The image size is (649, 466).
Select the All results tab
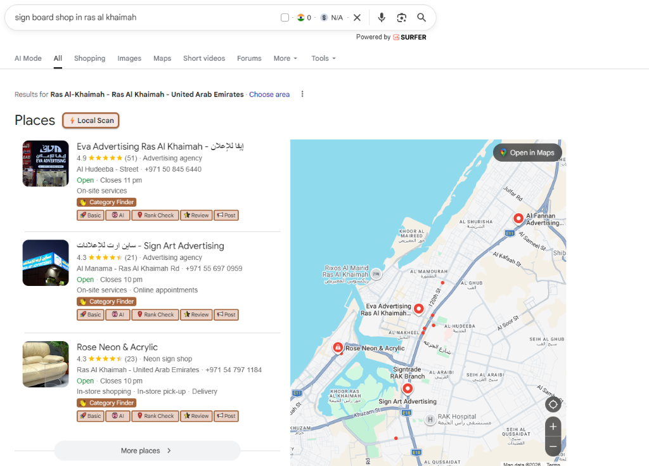click(x=58, y=58)
